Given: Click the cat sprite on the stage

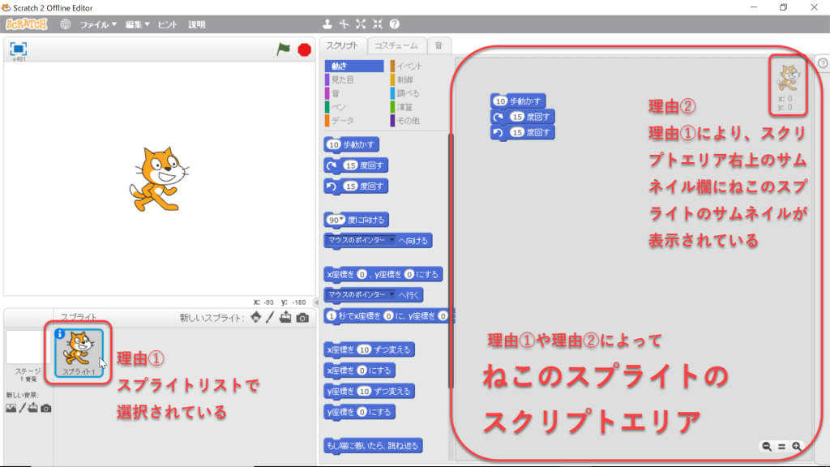Looking at the screenshot, I should 158,179.
